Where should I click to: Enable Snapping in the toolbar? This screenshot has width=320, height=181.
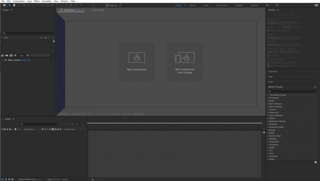click(x=107, y=5)
